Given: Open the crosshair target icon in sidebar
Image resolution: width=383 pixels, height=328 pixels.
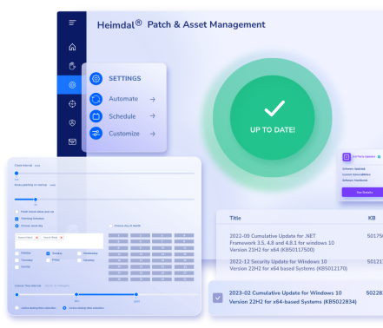Looking at the screenshot, I should [72, 104].
